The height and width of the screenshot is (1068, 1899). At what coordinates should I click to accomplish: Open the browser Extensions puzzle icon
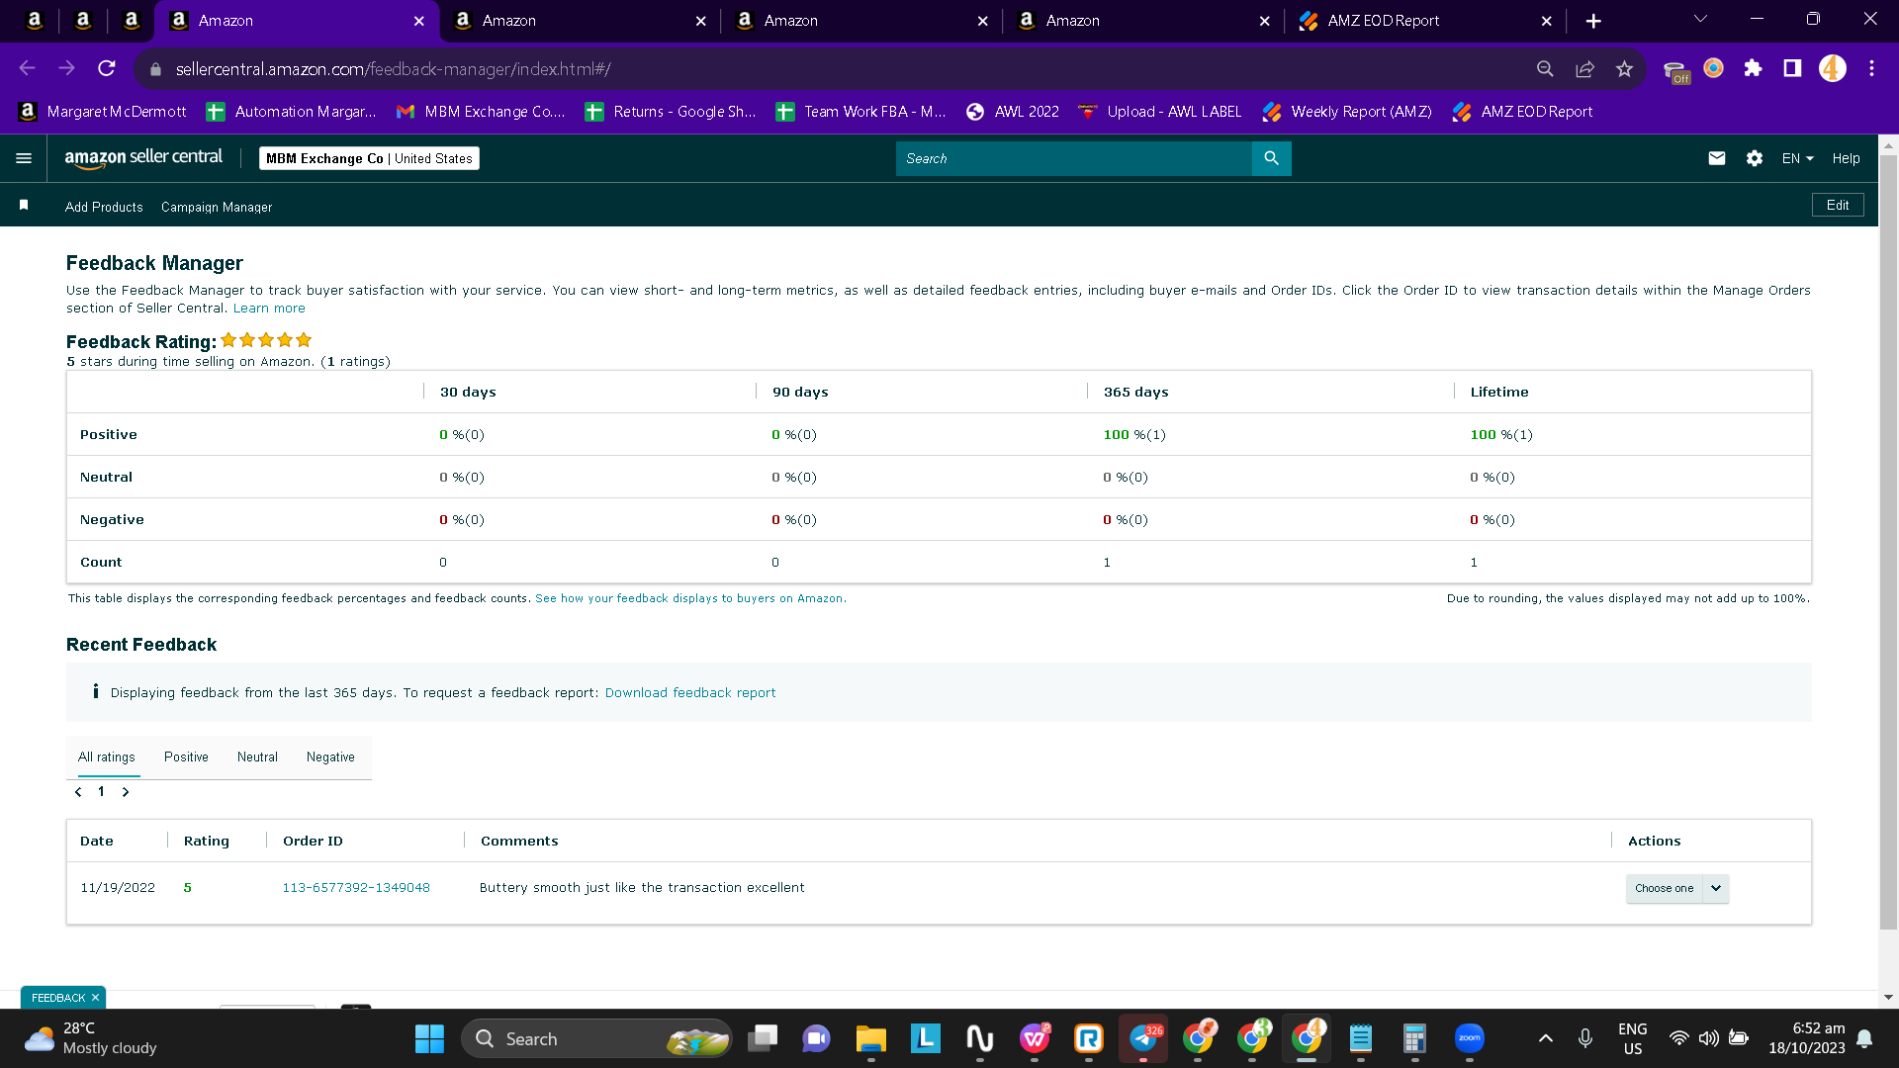[x=1753, y=68]
